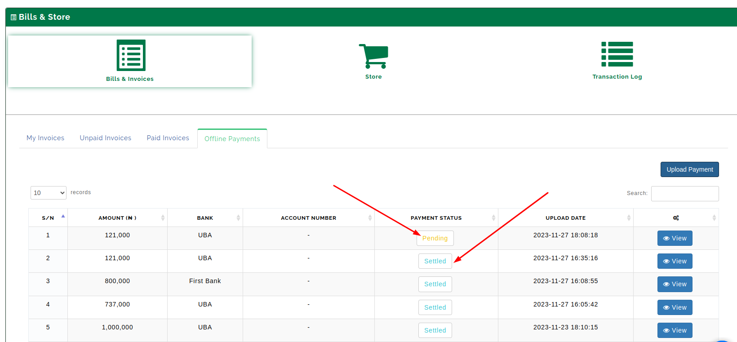
Task: Click the Transaction Log label
Action: click(x=617, y=77)
